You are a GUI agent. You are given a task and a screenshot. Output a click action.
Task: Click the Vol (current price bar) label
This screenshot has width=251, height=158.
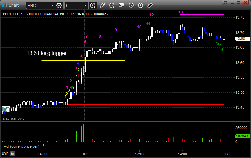pos(21,146)
